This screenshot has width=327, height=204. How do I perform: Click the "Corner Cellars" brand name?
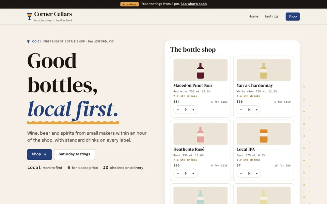[53, 14]
